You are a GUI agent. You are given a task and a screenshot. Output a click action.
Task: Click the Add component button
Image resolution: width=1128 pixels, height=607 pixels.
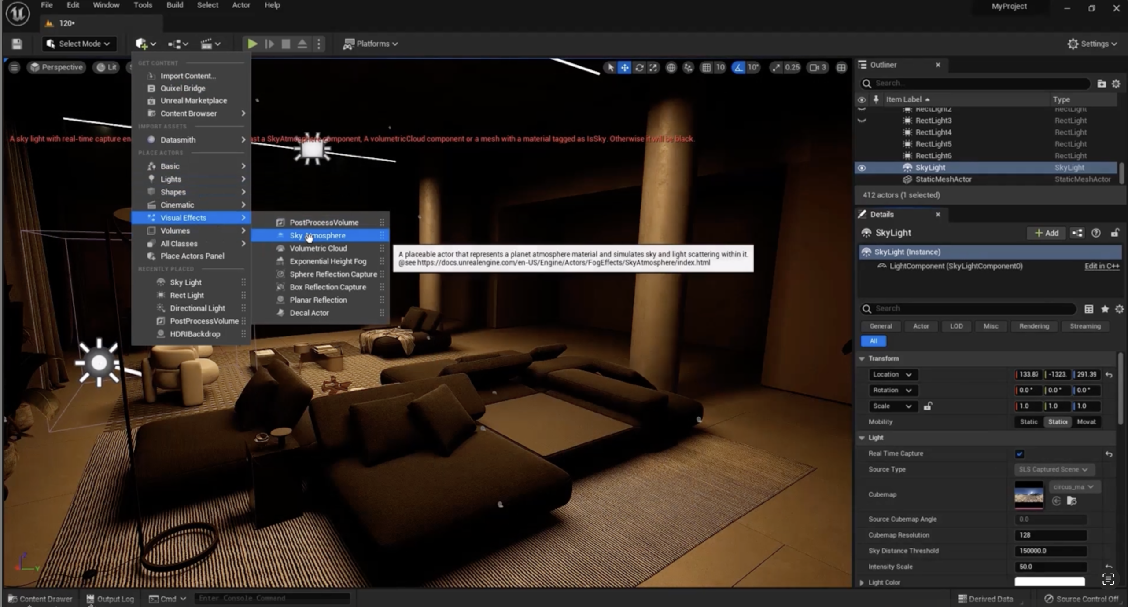(x=1046, y=233)
